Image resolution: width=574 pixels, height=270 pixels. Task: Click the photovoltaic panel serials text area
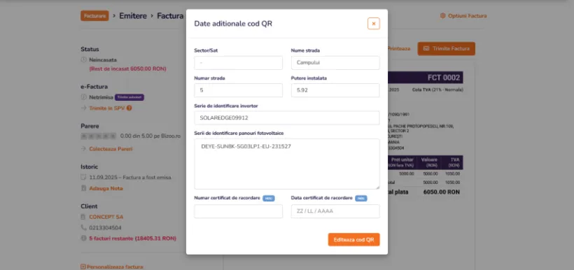[286, 164]
